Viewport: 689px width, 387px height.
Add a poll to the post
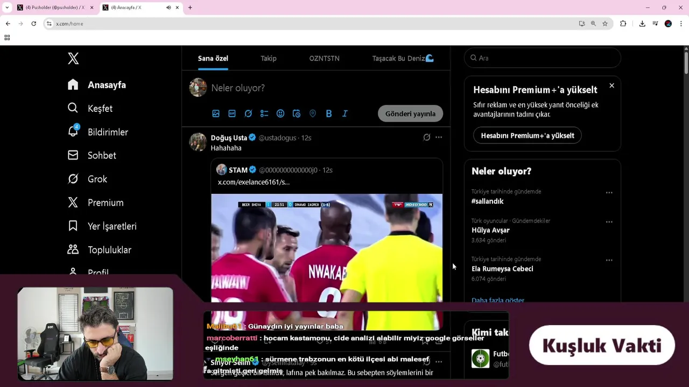(x=264, y=113)
